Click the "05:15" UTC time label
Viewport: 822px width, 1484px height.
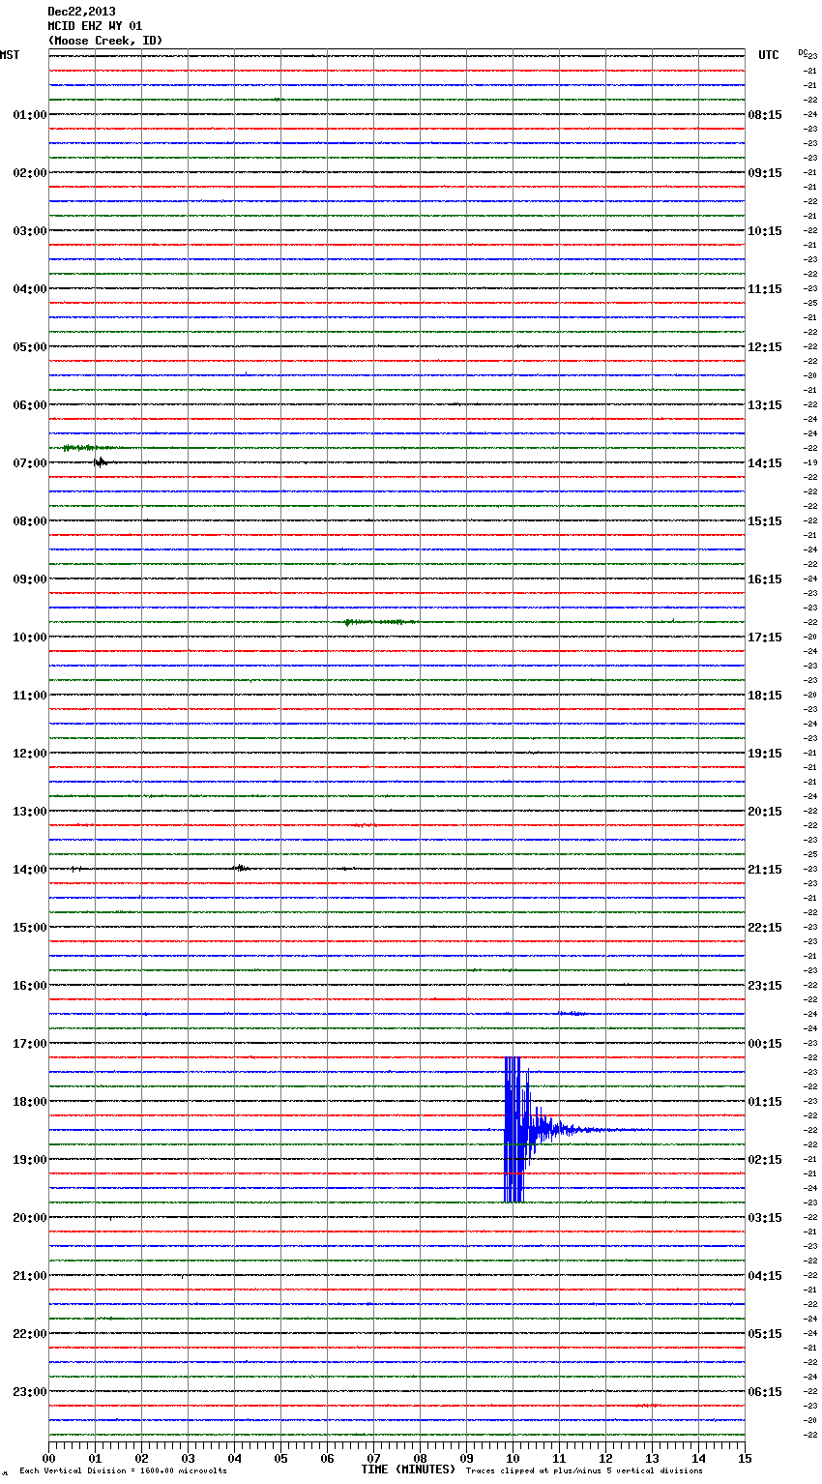(x=765, y=1334)
